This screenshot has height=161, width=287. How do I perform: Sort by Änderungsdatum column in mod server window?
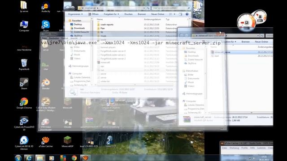coord(152,19)
